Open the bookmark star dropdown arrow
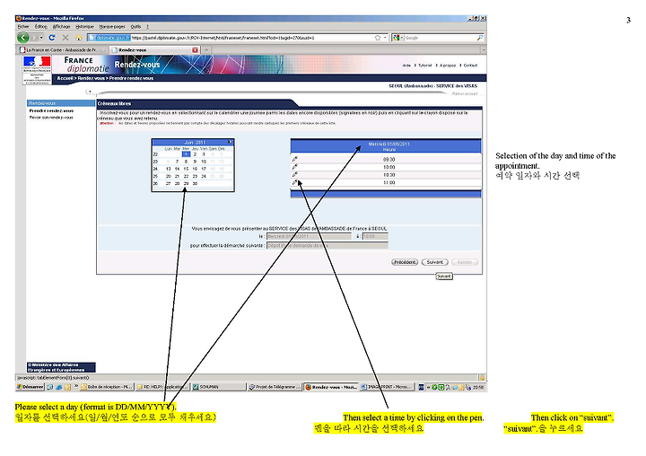Viewport: 646px width, 456px height. tap(385, 38)
